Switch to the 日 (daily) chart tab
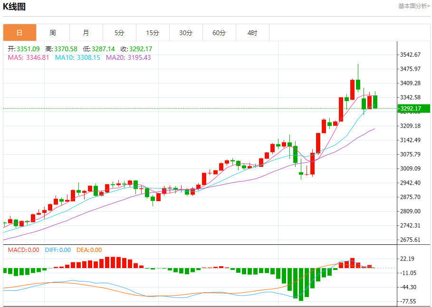432x307 pixels. [19, 33]
